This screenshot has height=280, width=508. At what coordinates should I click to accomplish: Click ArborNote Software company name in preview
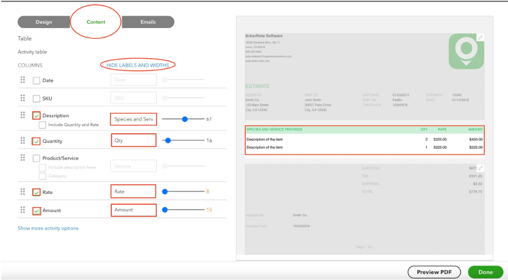pyautogui.click(x=264, y=36)
